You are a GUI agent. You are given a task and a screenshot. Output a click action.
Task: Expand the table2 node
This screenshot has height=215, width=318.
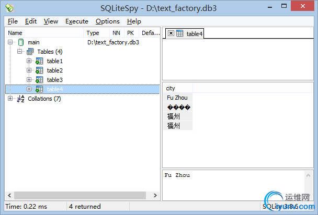29,70
